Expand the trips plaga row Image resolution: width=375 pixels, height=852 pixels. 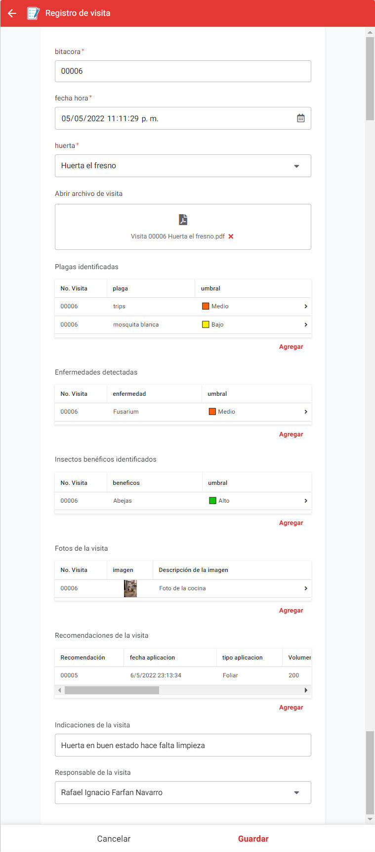tap(305, 306)
